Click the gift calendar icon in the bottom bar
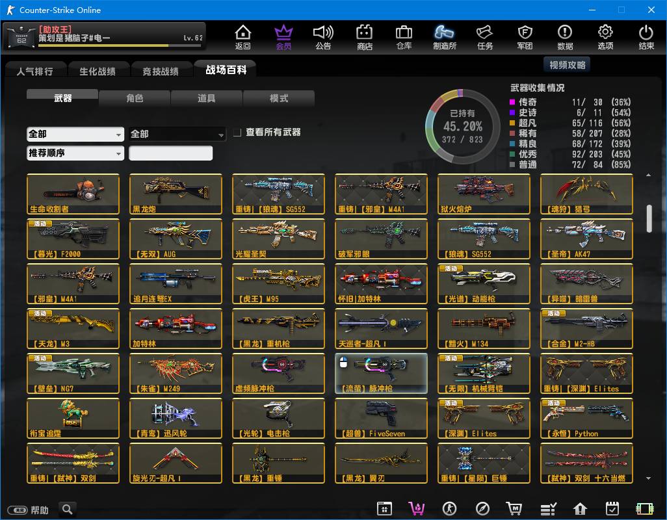Screen dimensions: 667x520 pos(384,508)
